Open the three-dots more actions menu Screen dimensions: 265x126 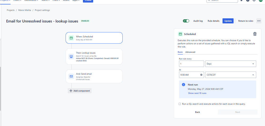coord(259,21)
